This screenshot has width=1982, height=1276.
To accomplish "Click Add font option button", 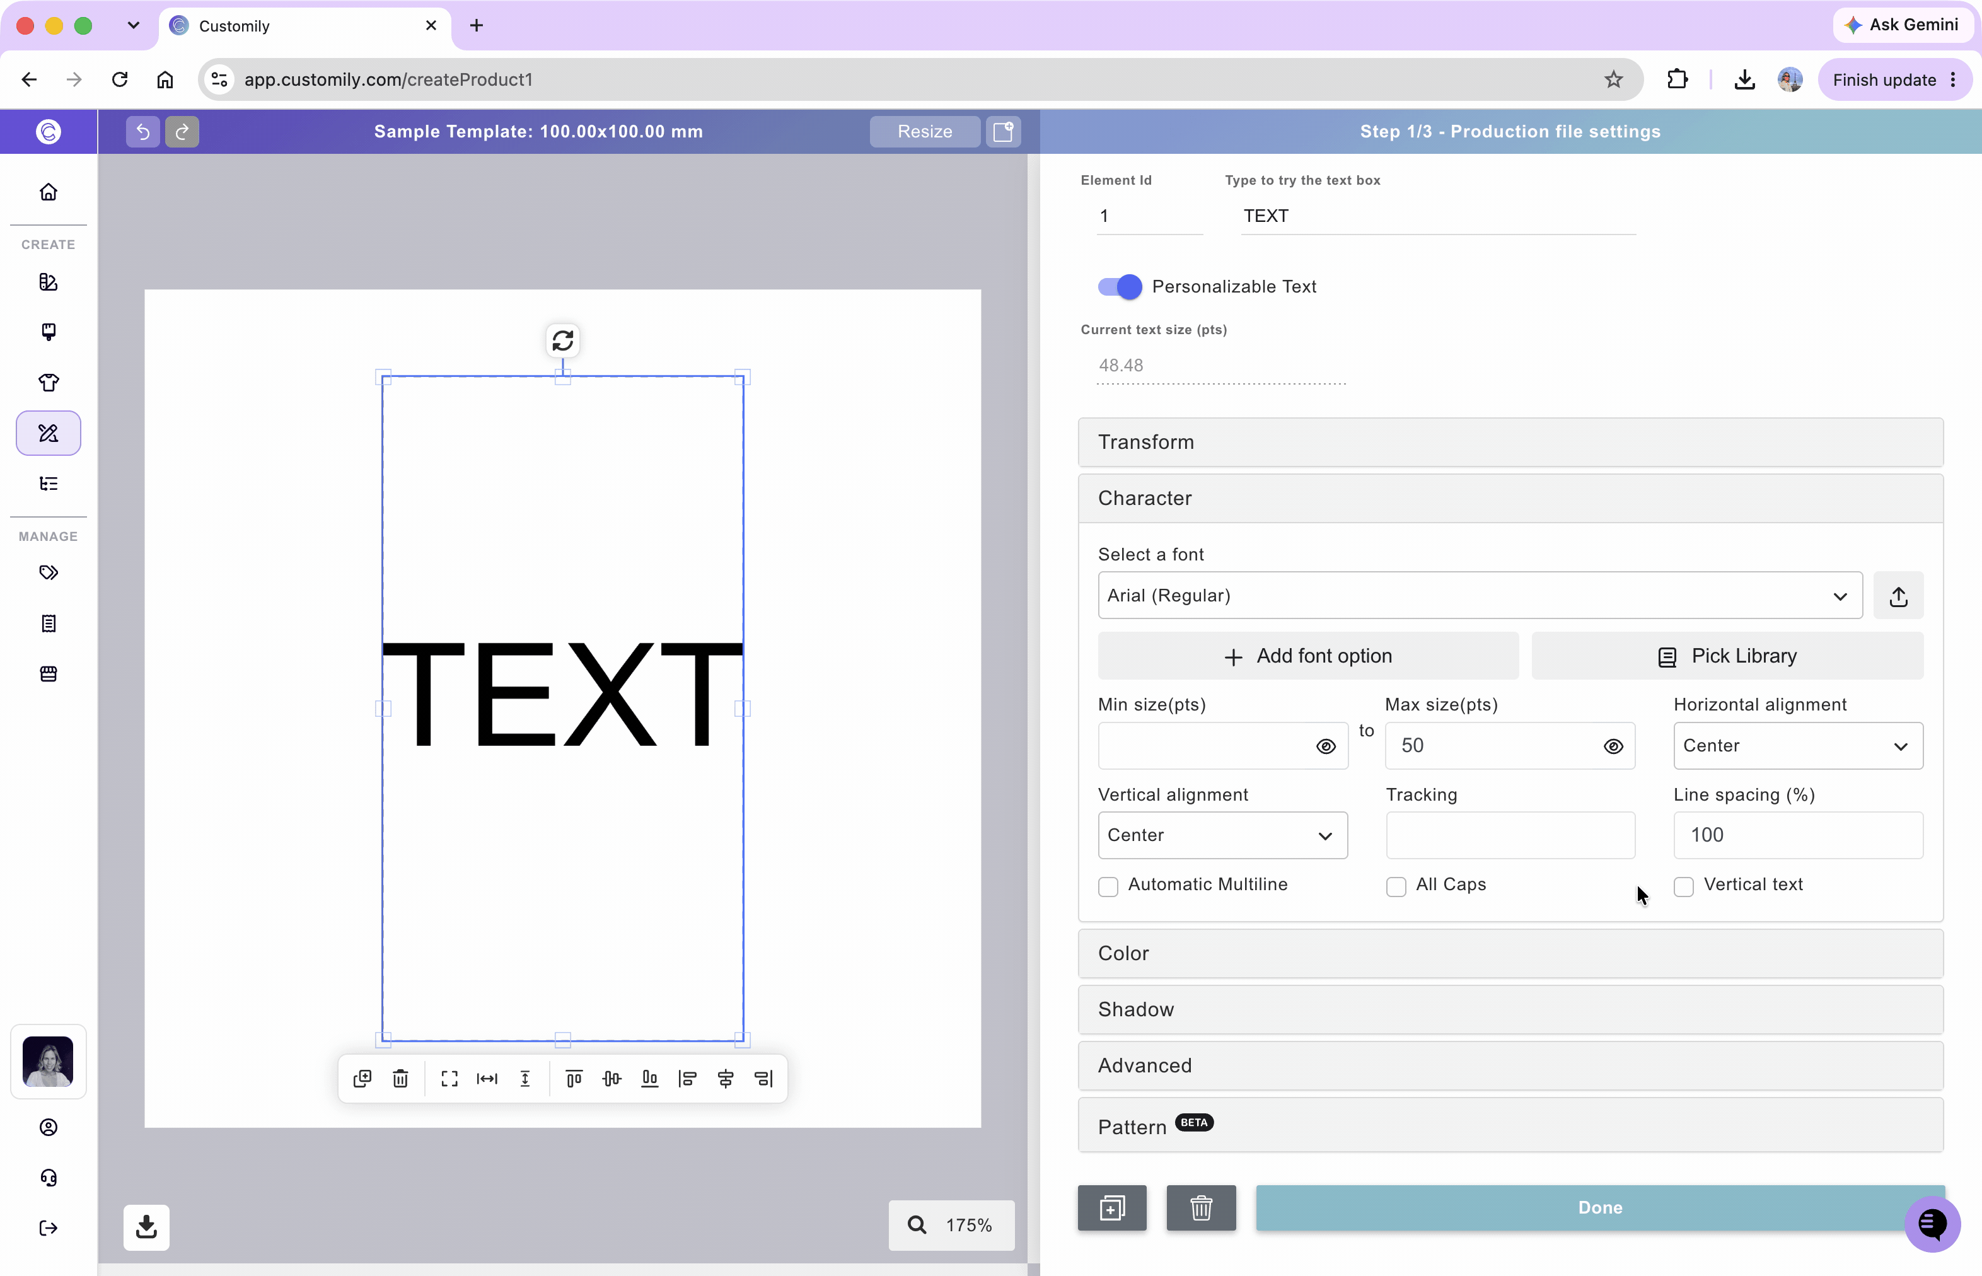I will pyautogui.click(x=1307, y=656).
